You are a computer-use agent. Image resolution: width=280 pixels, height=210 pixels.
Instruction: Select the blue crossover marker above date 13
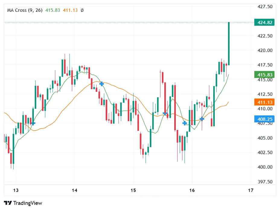coord(34,123)
